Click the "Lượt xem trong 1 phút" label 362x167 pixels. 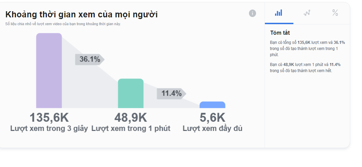(131, 129)
